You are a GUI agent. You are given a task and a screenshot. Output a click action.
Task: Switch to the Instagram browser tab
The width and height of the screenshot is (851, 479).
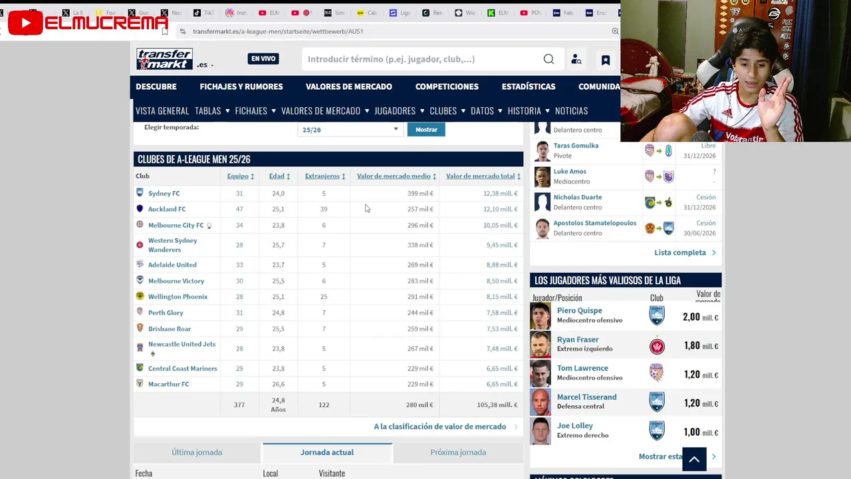[x=236, y=13]
